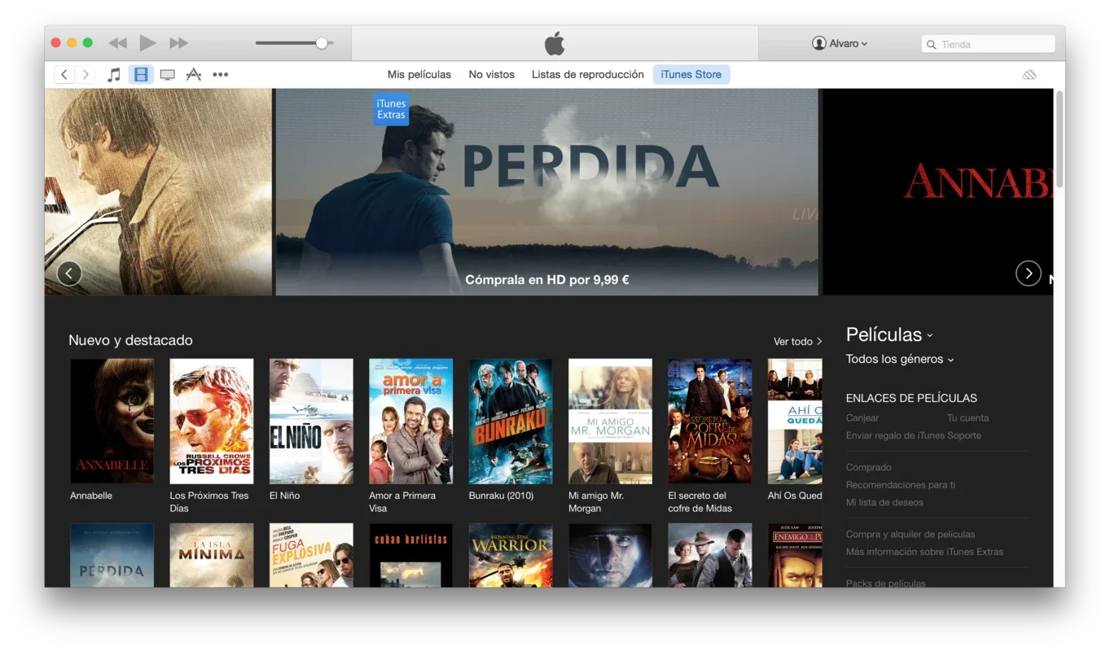This screenshot has height=651, width=1110.
Task: Open the Perdida poster in second row
Action: 112,555
